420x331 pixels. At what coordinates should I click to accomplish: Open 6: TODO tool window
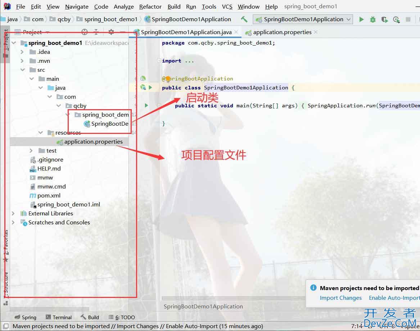[122, 317]
